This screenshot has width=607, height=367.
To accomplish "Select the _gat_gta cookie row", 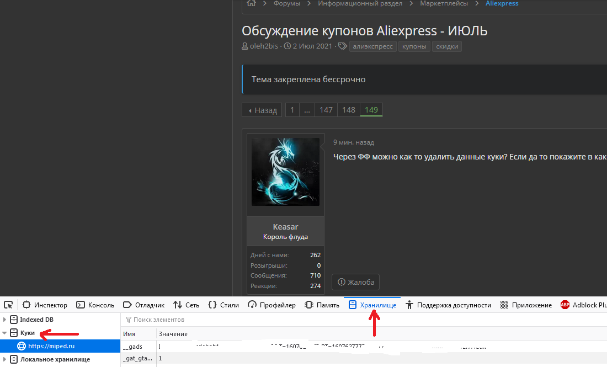I will point(364,358).
